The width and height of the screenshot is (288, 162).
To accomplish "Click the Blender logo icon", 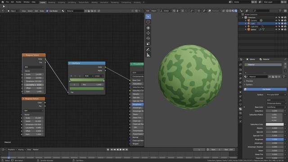I will 3,2.
